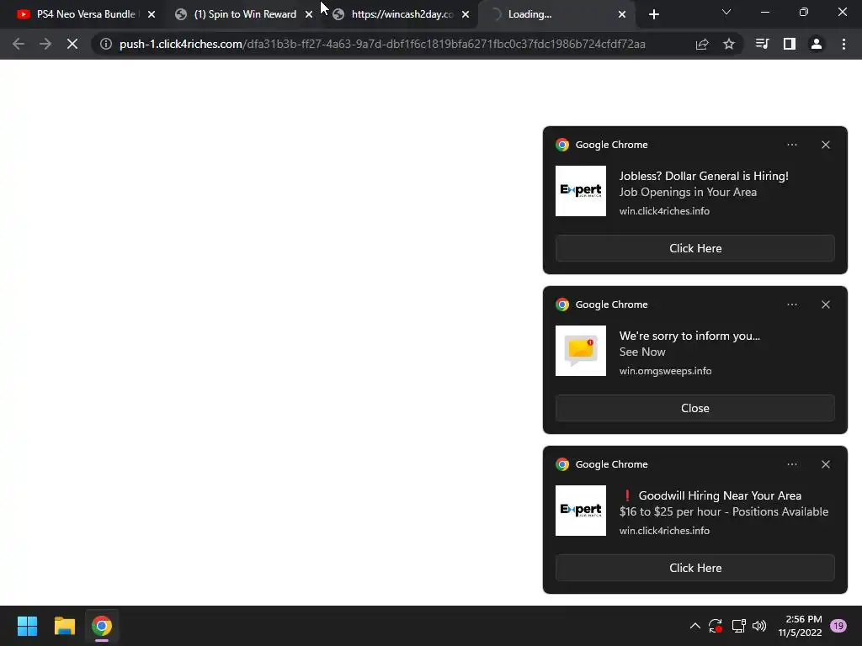Open Chrome's three-dot menu
862x646 pixels.
click(x=843, y=44)
